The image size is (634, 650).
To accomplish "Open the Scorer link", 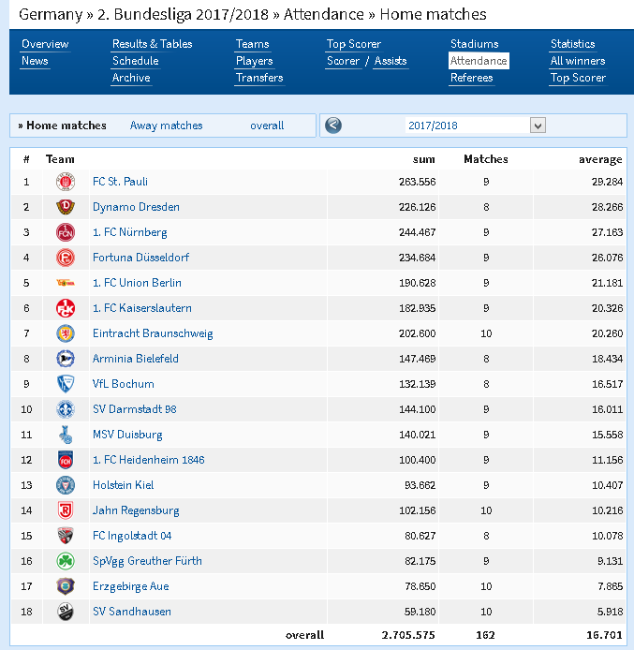I will 343,61.
